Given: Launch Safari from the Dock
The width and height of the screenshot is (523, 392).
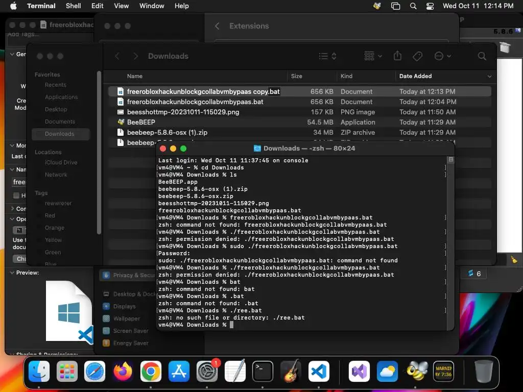Looking at the screenshot, I should tap(94, 371).
